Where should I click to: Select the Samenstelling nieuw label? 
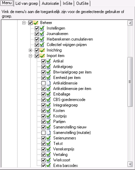click(70, 127)
